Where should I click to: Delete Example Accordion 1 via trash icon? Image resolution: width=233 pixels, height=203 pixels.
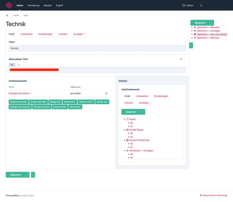point(106,93)
